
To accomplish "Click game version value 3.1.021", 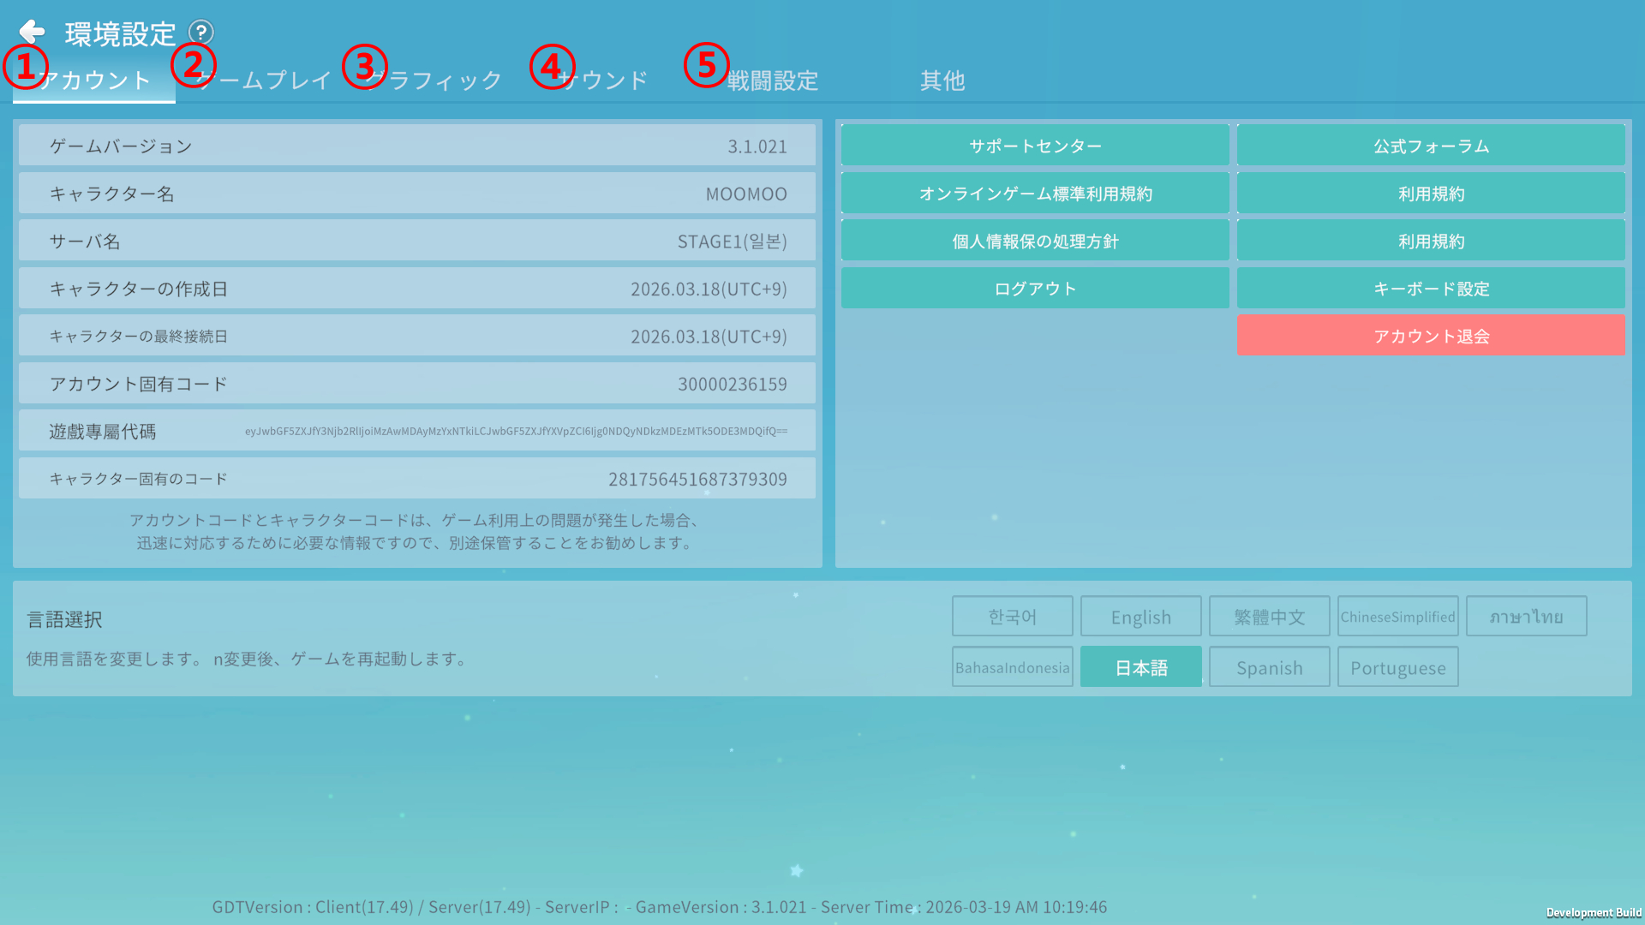I will click(x=757, y=146).
